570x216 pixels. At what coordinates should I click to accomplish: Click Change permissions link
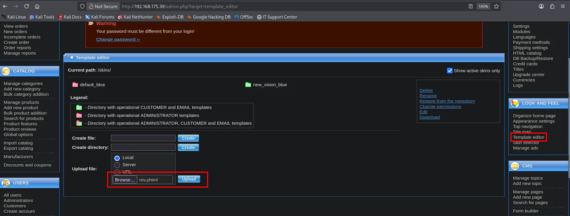click(x=440, y=107)
